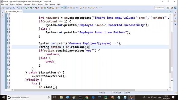The width and height of the screenshot is (178, 100).
Task: Select the JdbcApp04.java editor tab
Action: pyautogui.click(x=14, y=12)
